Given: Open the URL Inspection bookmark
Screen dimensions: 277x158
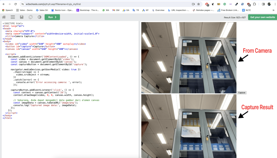Looking at the screenshot, I should coord(178,10).
